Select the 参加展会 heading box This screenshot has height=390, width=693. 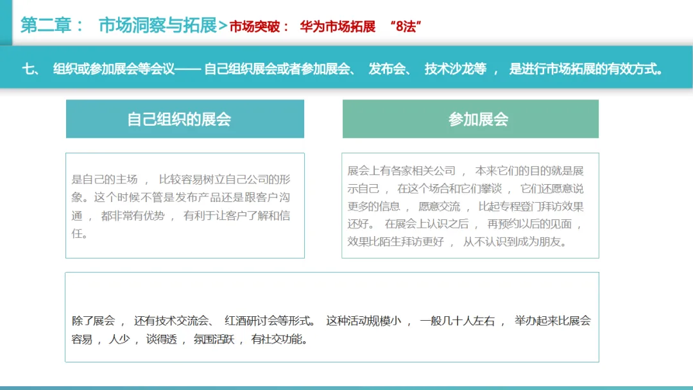point(470,119)
